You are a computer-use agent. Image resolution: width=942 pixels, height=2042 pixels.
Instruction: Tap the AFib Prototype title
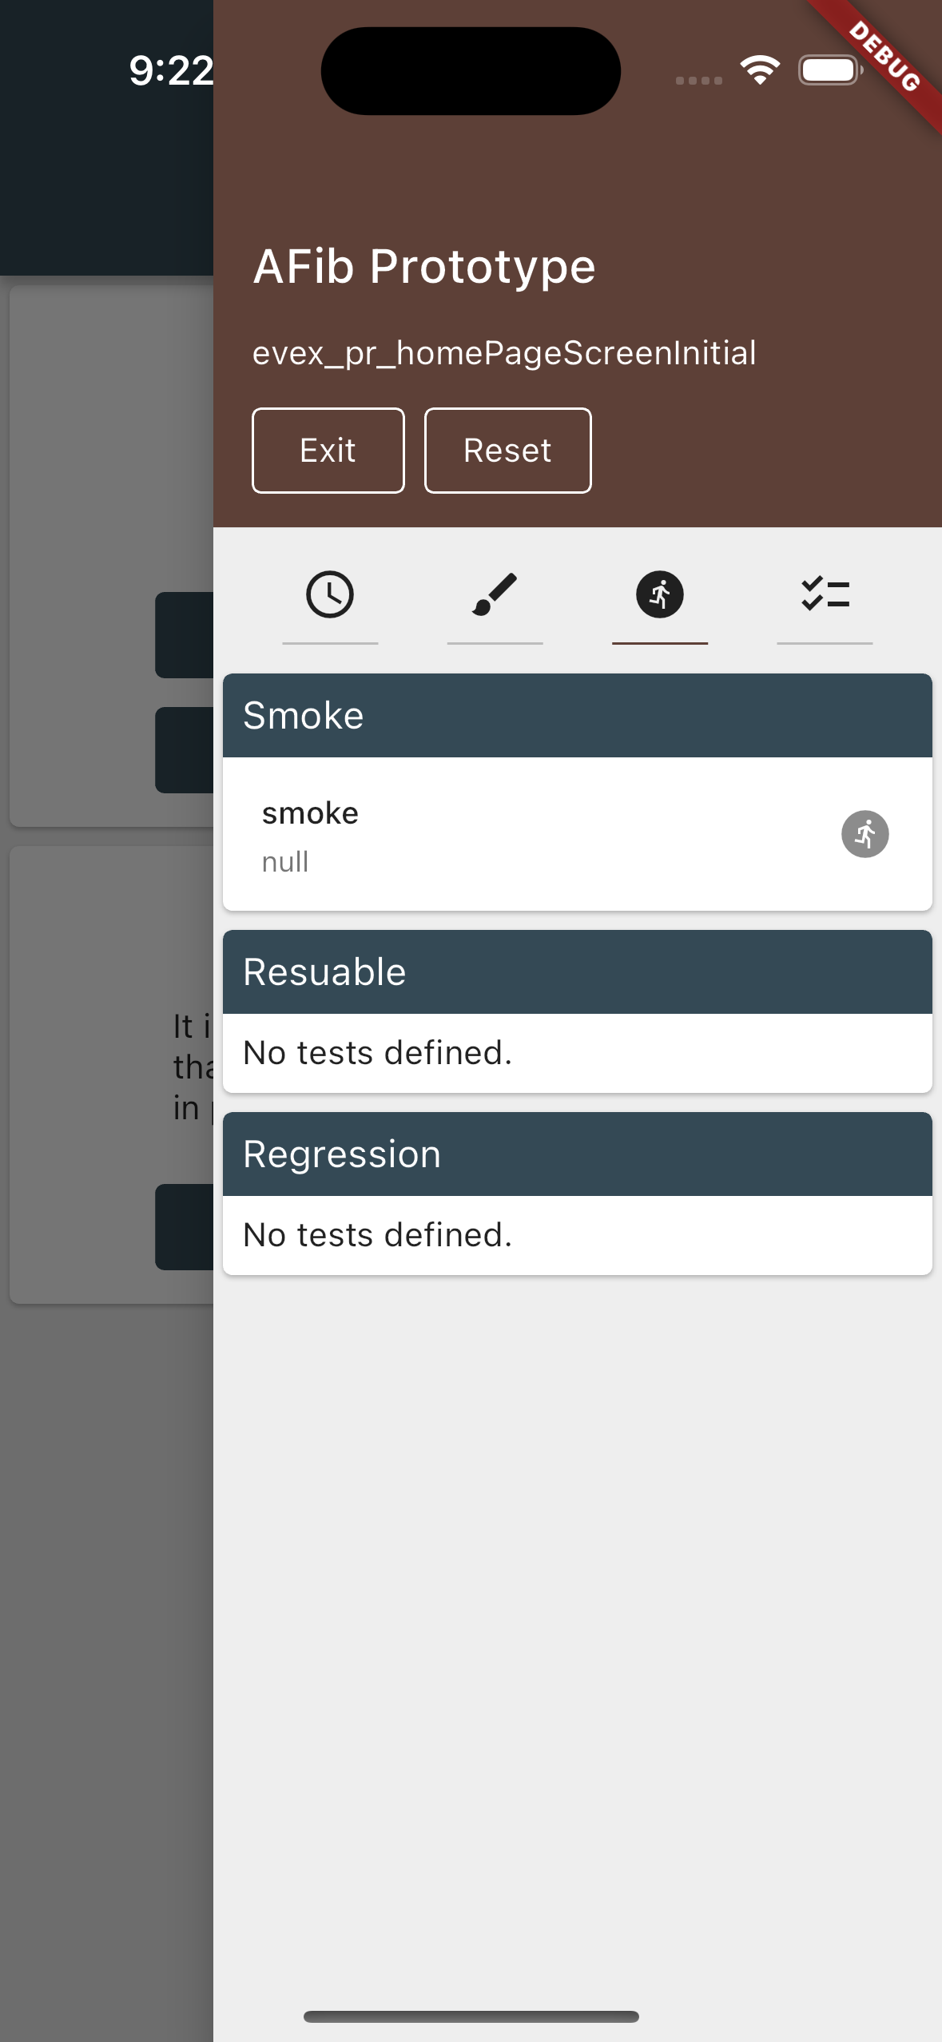[x=424, y=266]
